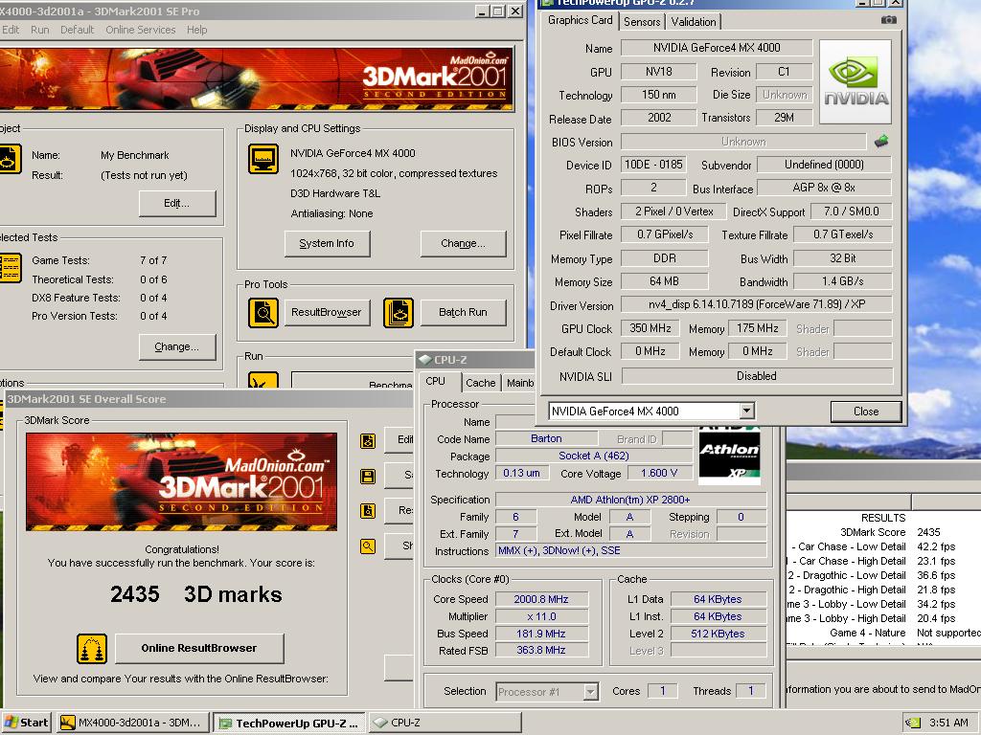Click the Bus Interface AGP 8x @ 8x field

click(824, 188)
